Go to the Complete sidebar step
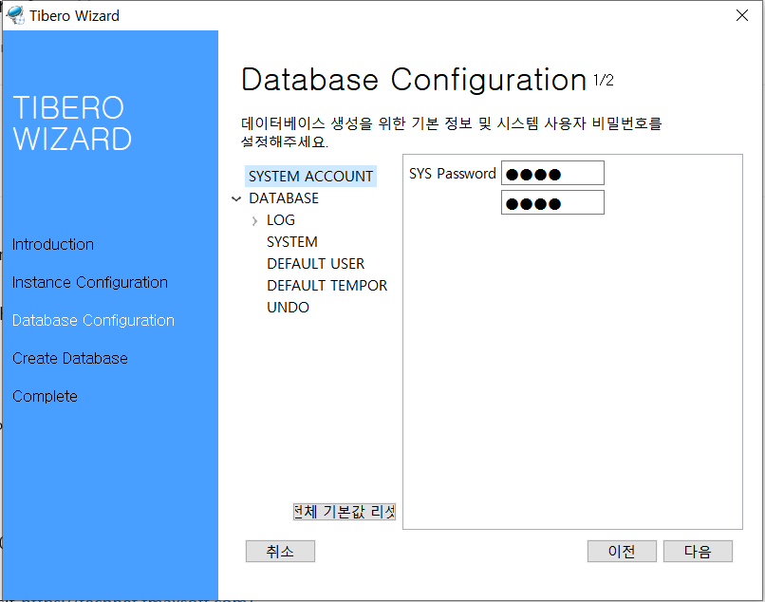The height and width of the screenshot is (602, 765). [45, 397]
